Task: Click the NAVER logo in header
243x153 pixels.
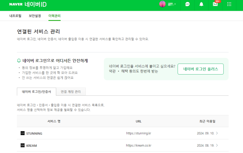Action: click(x=16, y=4)
